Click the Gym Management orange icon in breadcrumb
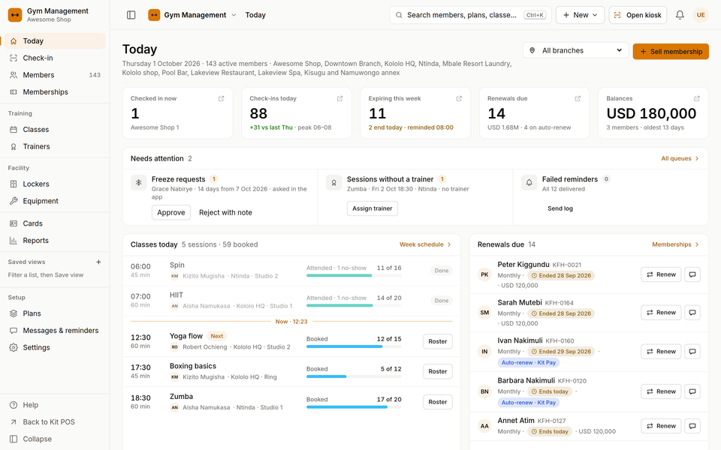721x450 pixels. coord(154,15)
